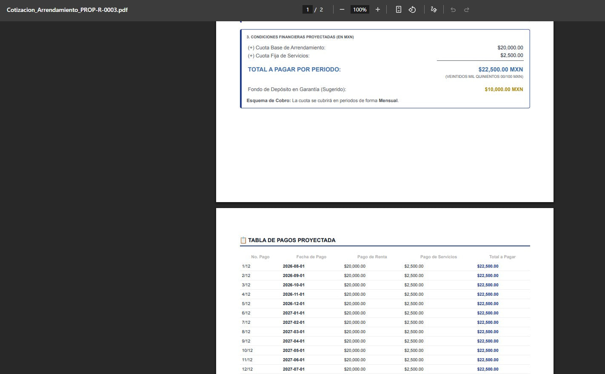Click the $10,000.00 MXN deposit amount
This screenshot has width=605, height=374.
pos(504,89)
